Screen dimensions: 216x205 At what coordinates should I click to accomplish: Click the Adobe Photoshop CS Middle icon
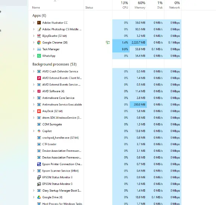(39, 29)
